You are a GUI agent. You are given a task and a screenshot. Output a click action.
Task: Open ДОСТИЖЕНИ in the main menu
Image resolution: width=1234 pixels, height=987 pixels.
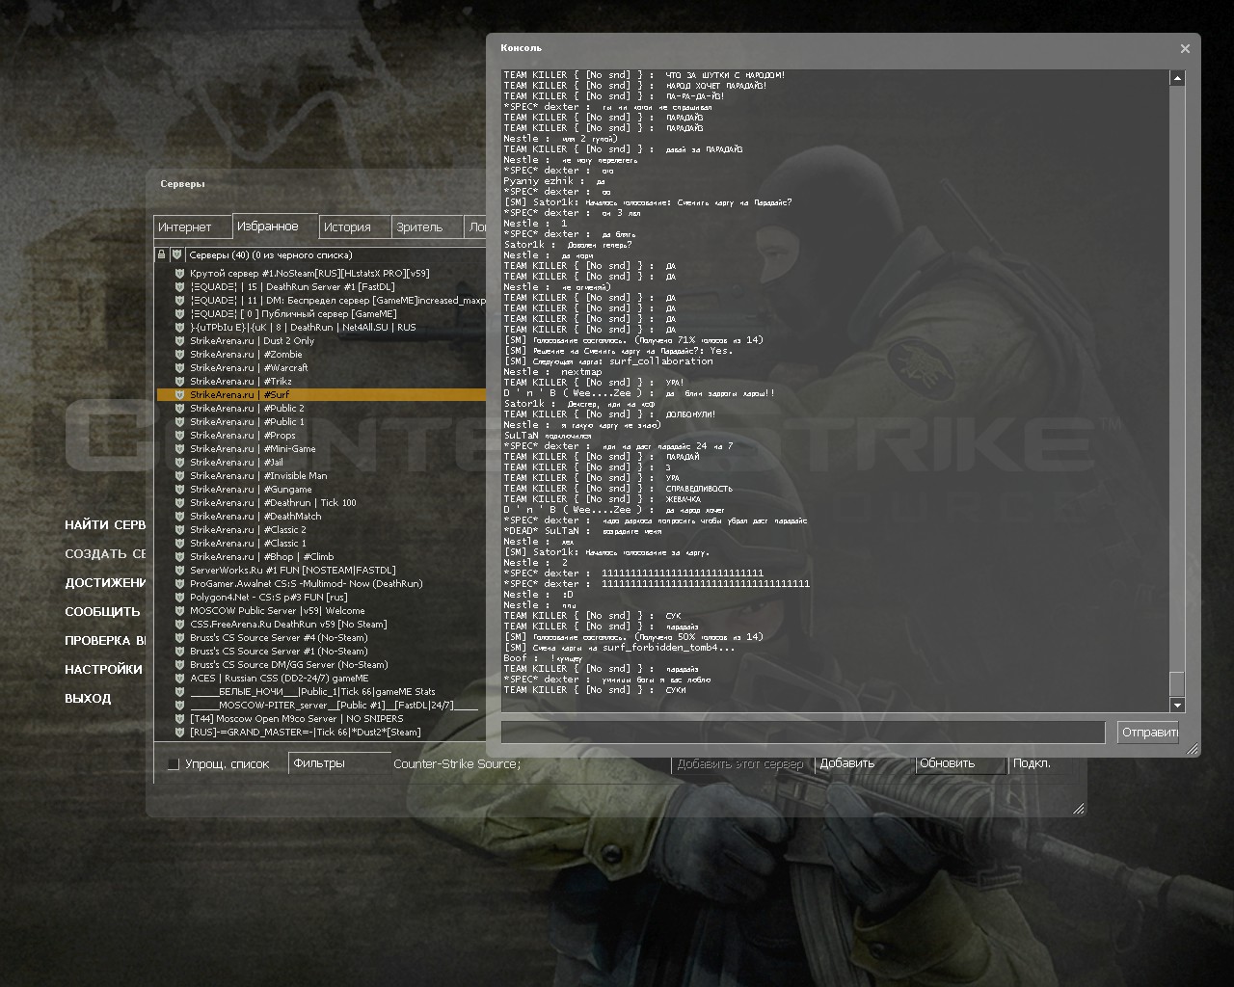[105, 583]
